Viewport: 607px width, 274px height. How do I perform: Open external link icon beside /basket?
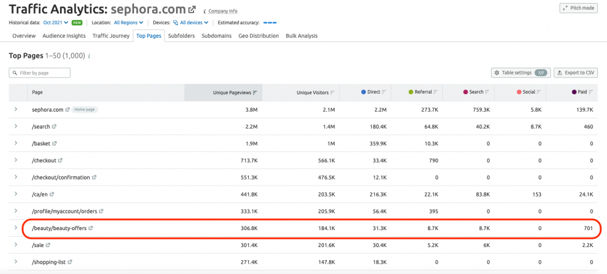point(55,143)
